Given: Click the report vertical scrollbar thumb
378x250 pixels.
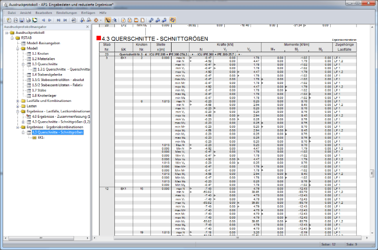Looking at the screenshot, I should [x=372, y=173].
